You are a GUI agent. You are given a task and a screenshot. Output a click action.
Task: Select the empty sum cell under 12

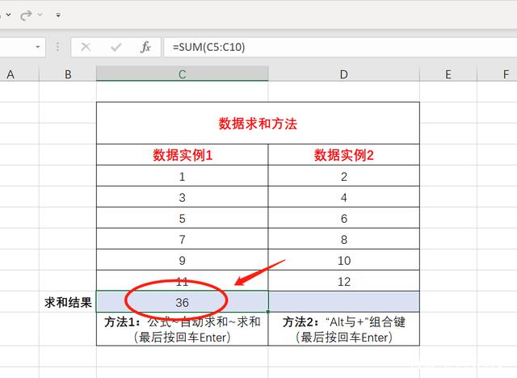344,302
